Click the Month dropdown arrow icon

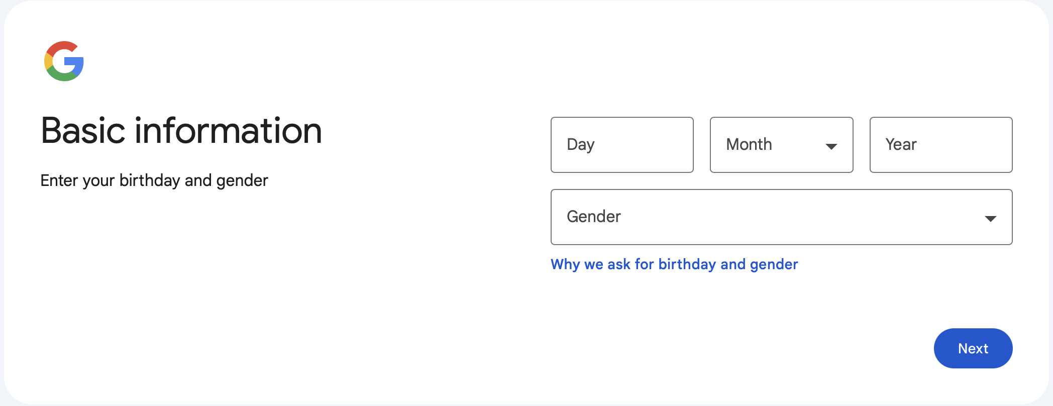tap(831, 146)
